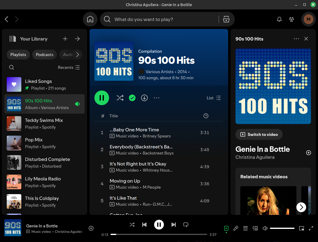The image size is (318, 242).
Task: Pause playback in the bottom bar
Action: tap(159, 225)
